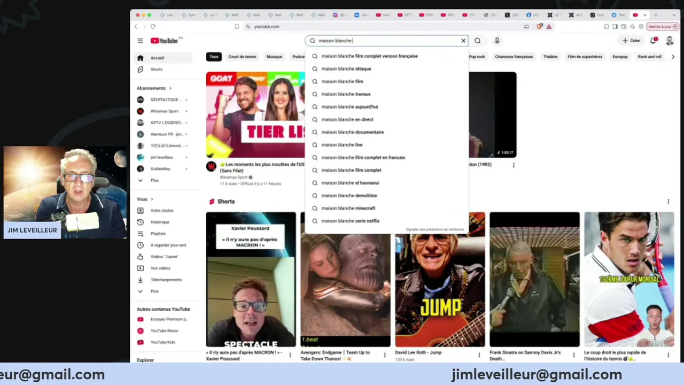The height and width of the screenshot is (385, 684).
Task: Click Signaler des prédictions de recherche
Action: coord(435,229)
